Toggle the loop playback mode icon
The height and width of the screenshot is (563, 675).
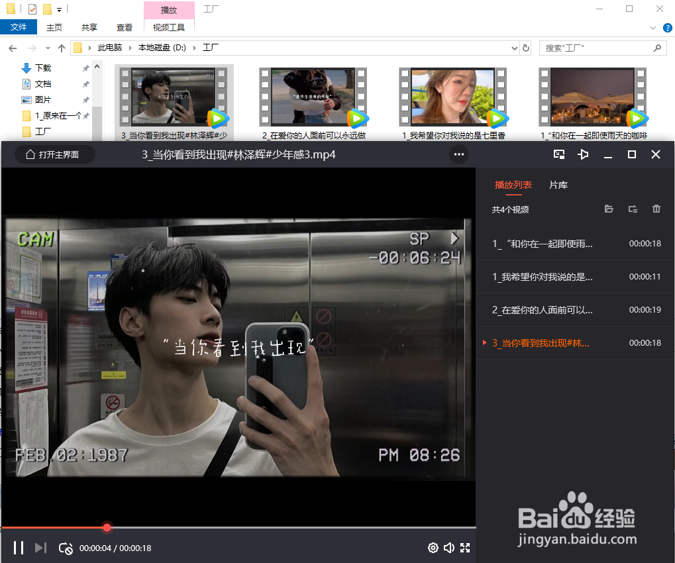click(x=66, y=548)
